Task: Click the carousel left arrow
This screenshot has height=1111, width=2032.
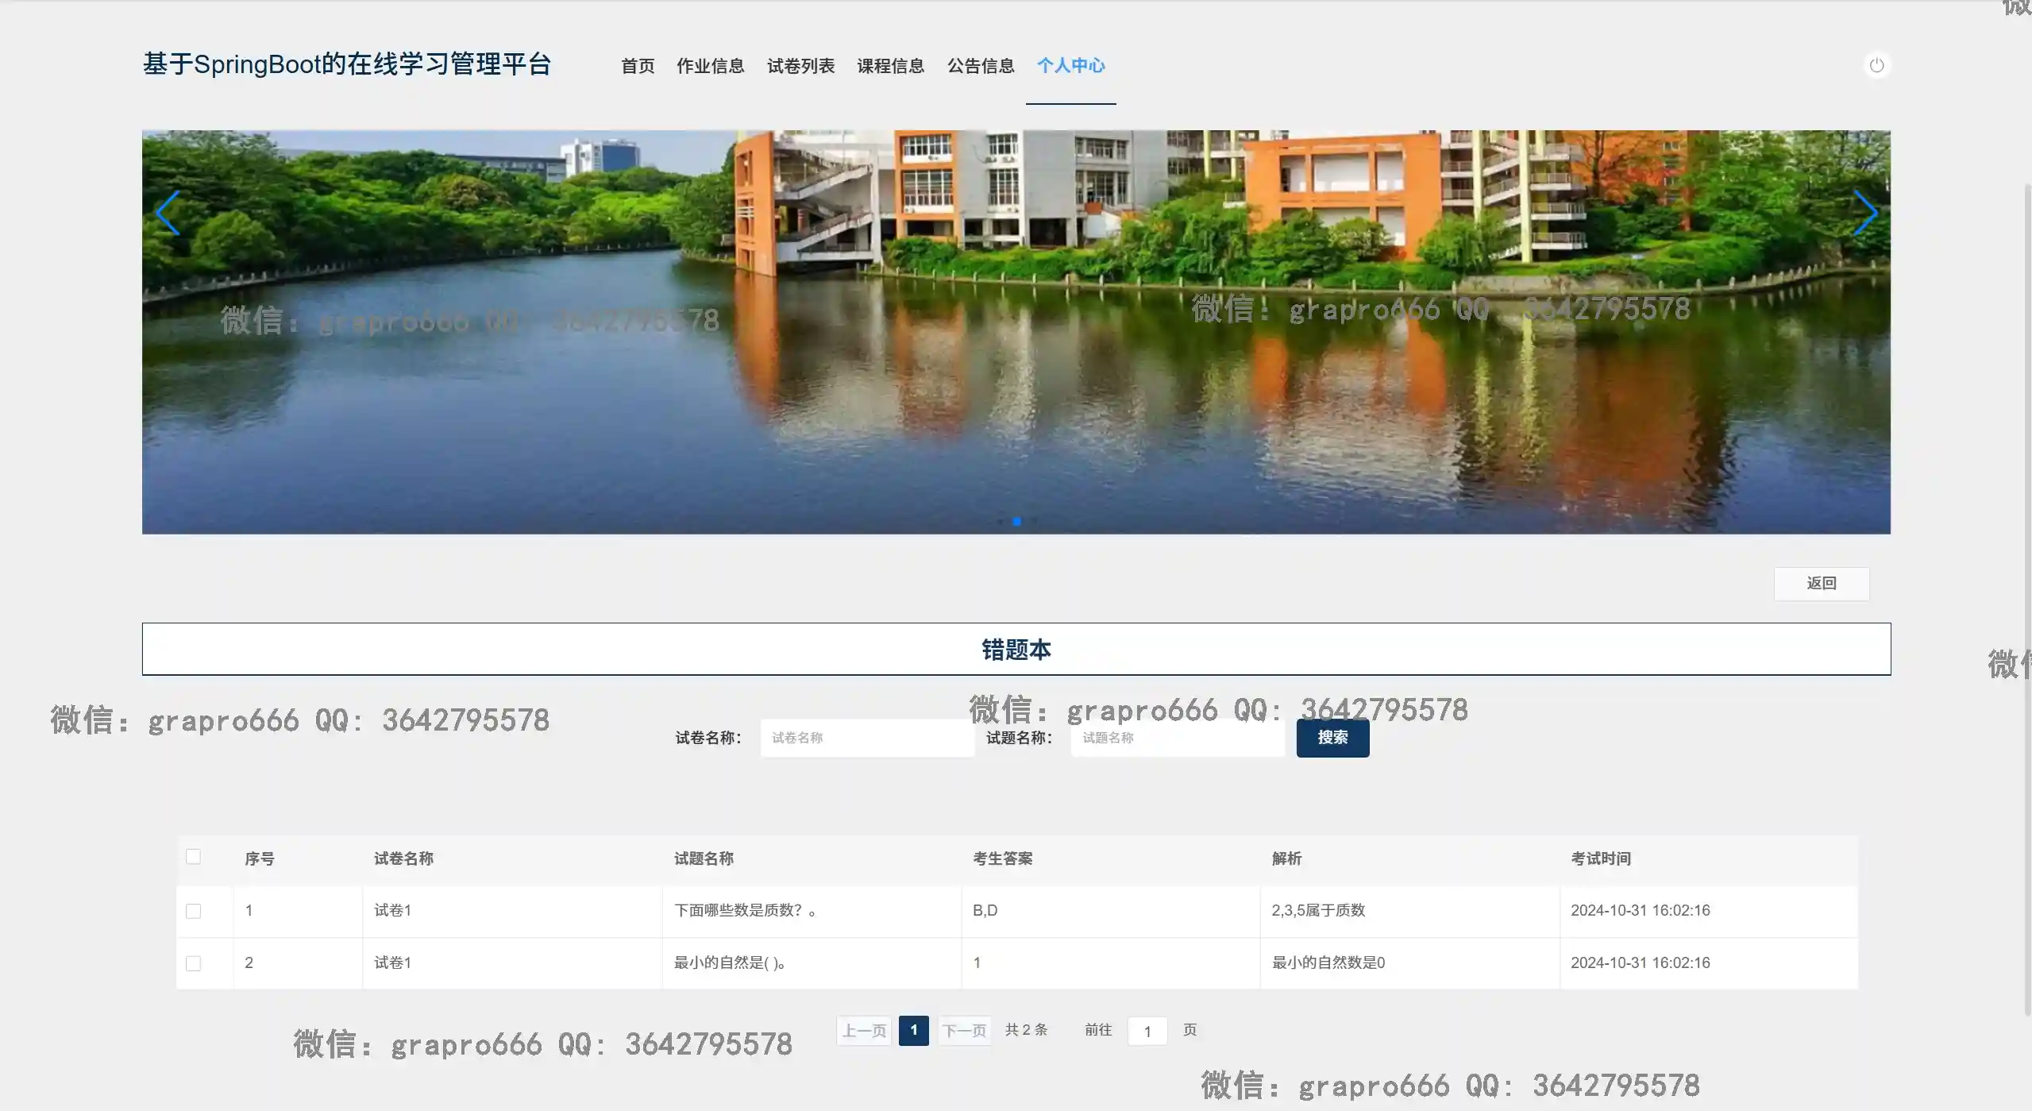Action: pos(168,213)
